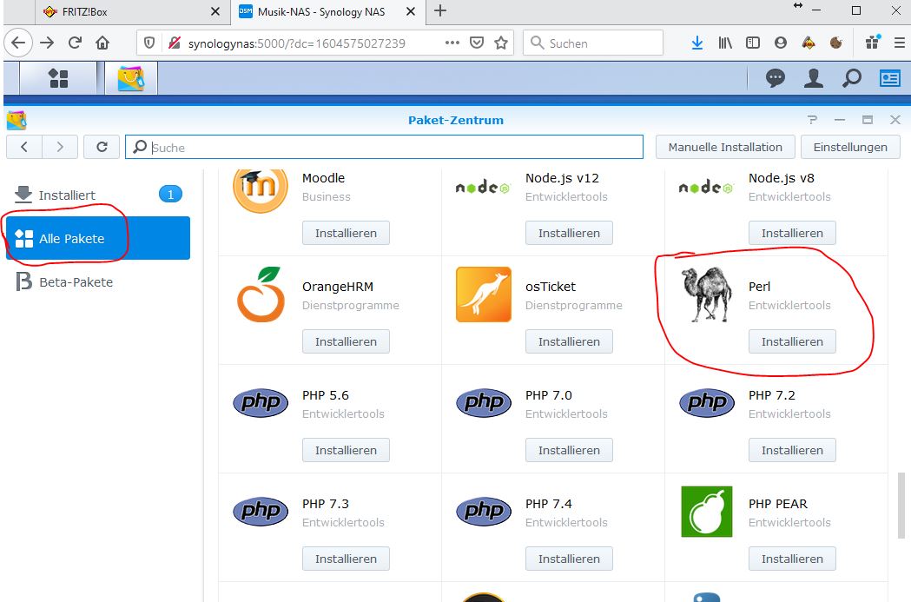Install the OrangeHRM package

pos(346,341)
